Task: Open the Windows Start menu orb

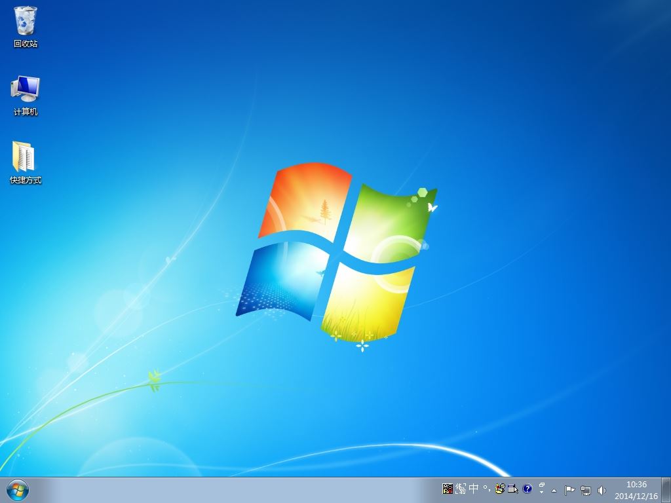Action: point(18,490)
